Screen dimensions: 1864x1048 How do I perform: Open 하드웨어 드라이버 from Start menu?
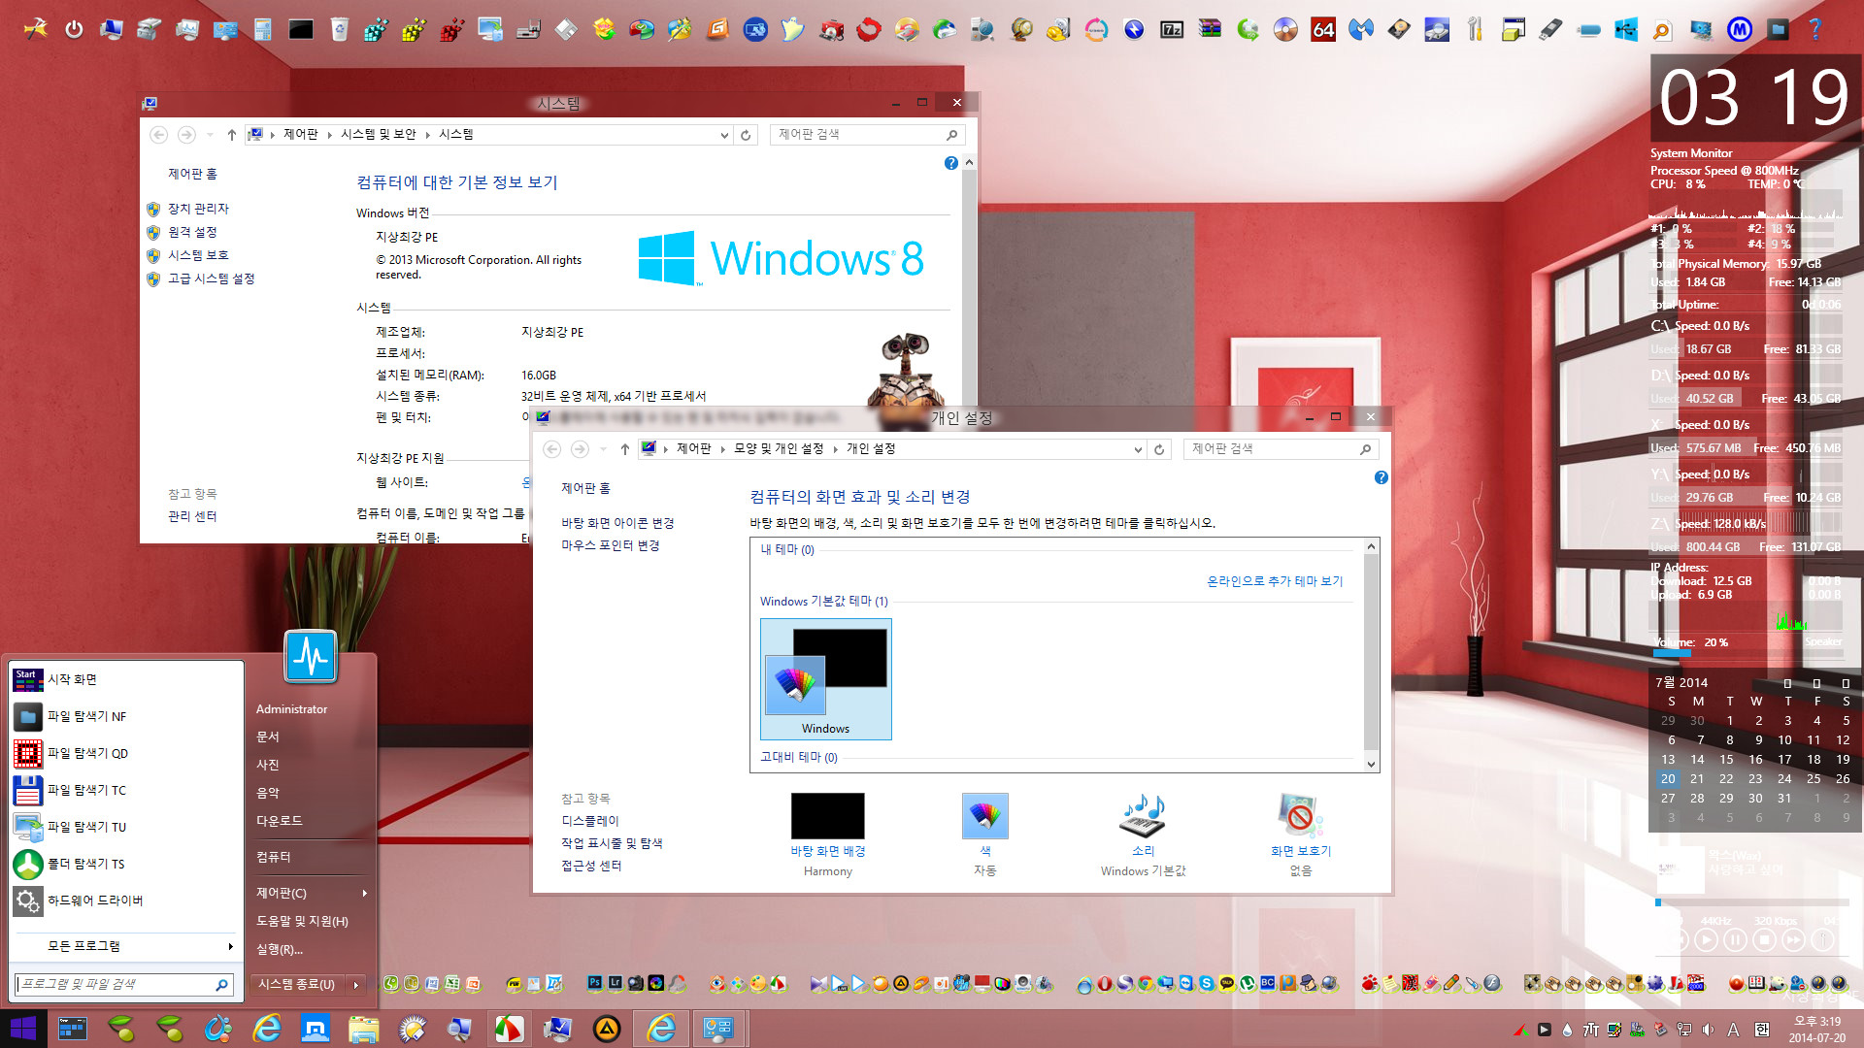point(125,901)
